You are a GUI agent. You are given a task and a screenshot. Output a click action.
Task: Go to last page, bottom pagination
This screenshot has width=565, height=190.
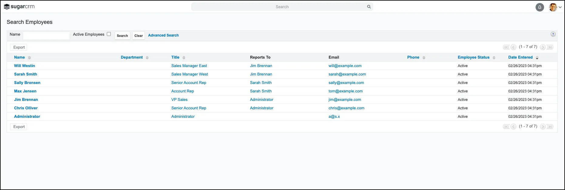tap(550, 127)
